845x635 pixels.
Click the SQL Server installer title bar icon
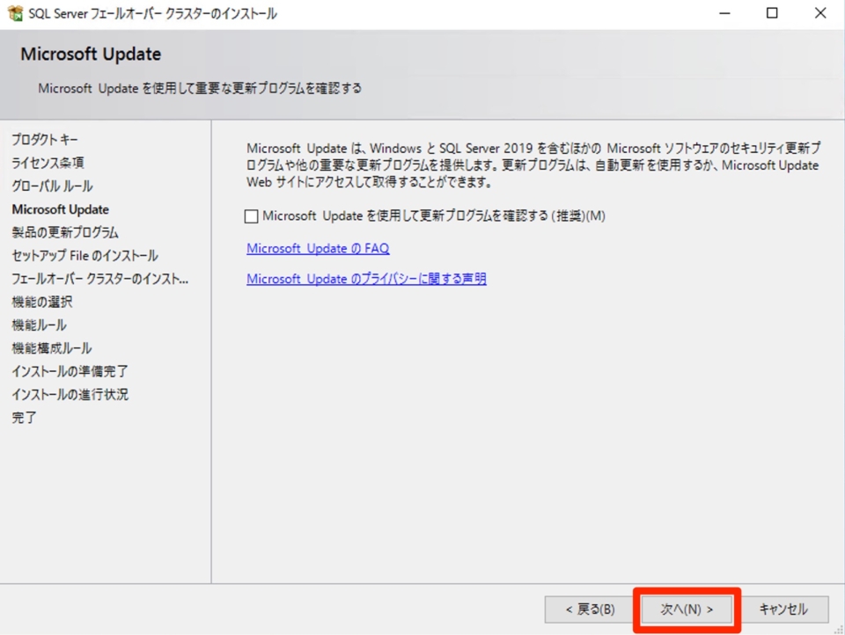[15, 13]
